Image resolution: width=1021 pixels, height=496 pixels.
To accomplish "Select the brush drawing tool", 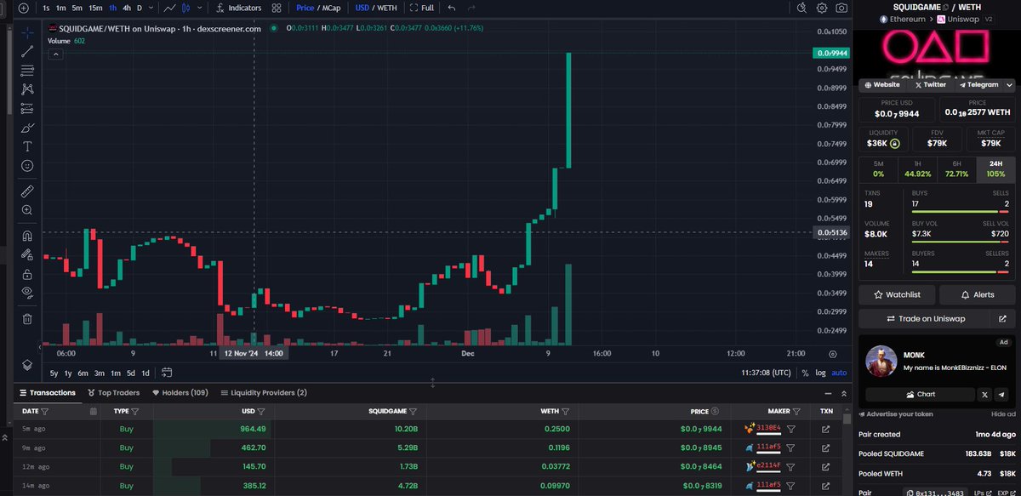I will (27, 127).
